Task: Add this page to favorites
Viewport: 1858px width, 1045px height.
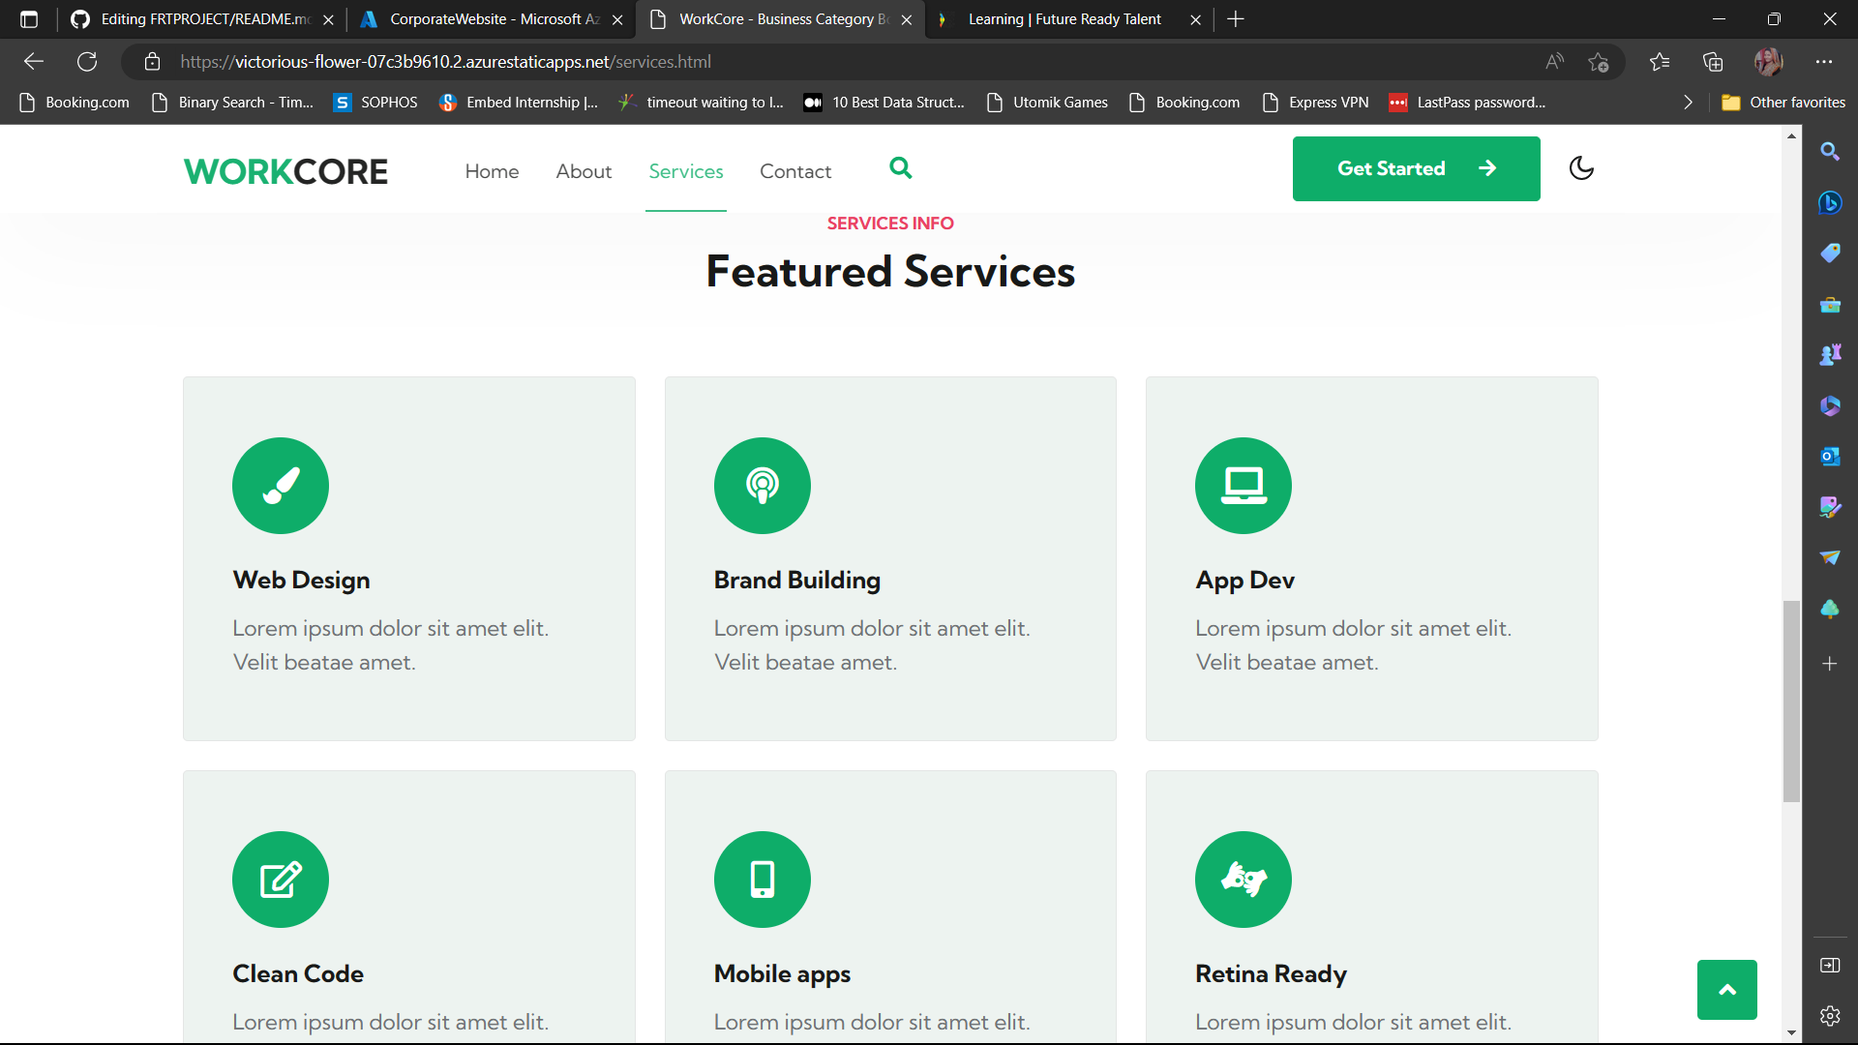Action: pos(1599,61)
